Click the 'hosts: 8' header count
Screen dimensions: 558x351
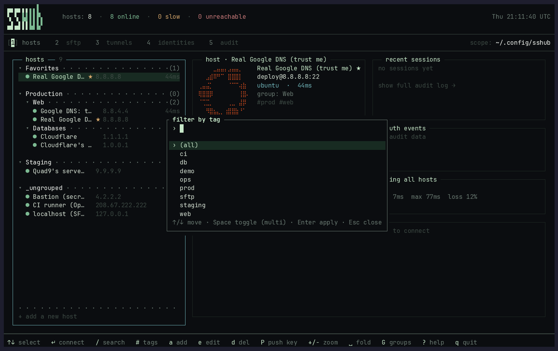coord(77,17)
